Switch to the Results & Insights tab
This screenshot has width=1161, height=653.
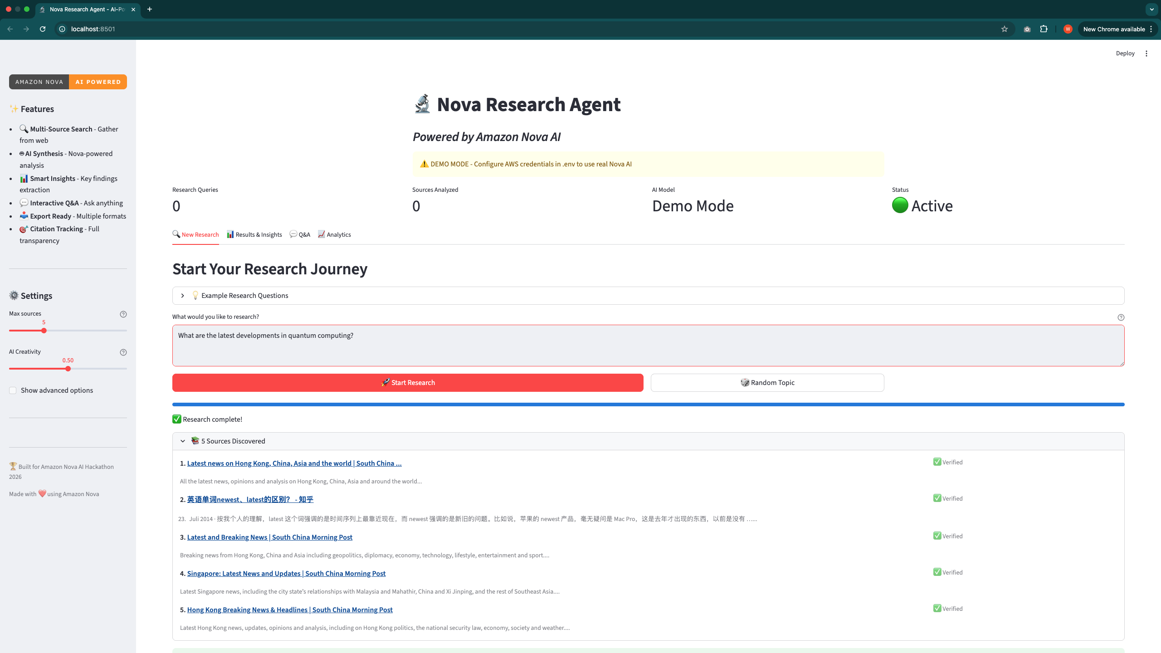click(254, 234)
